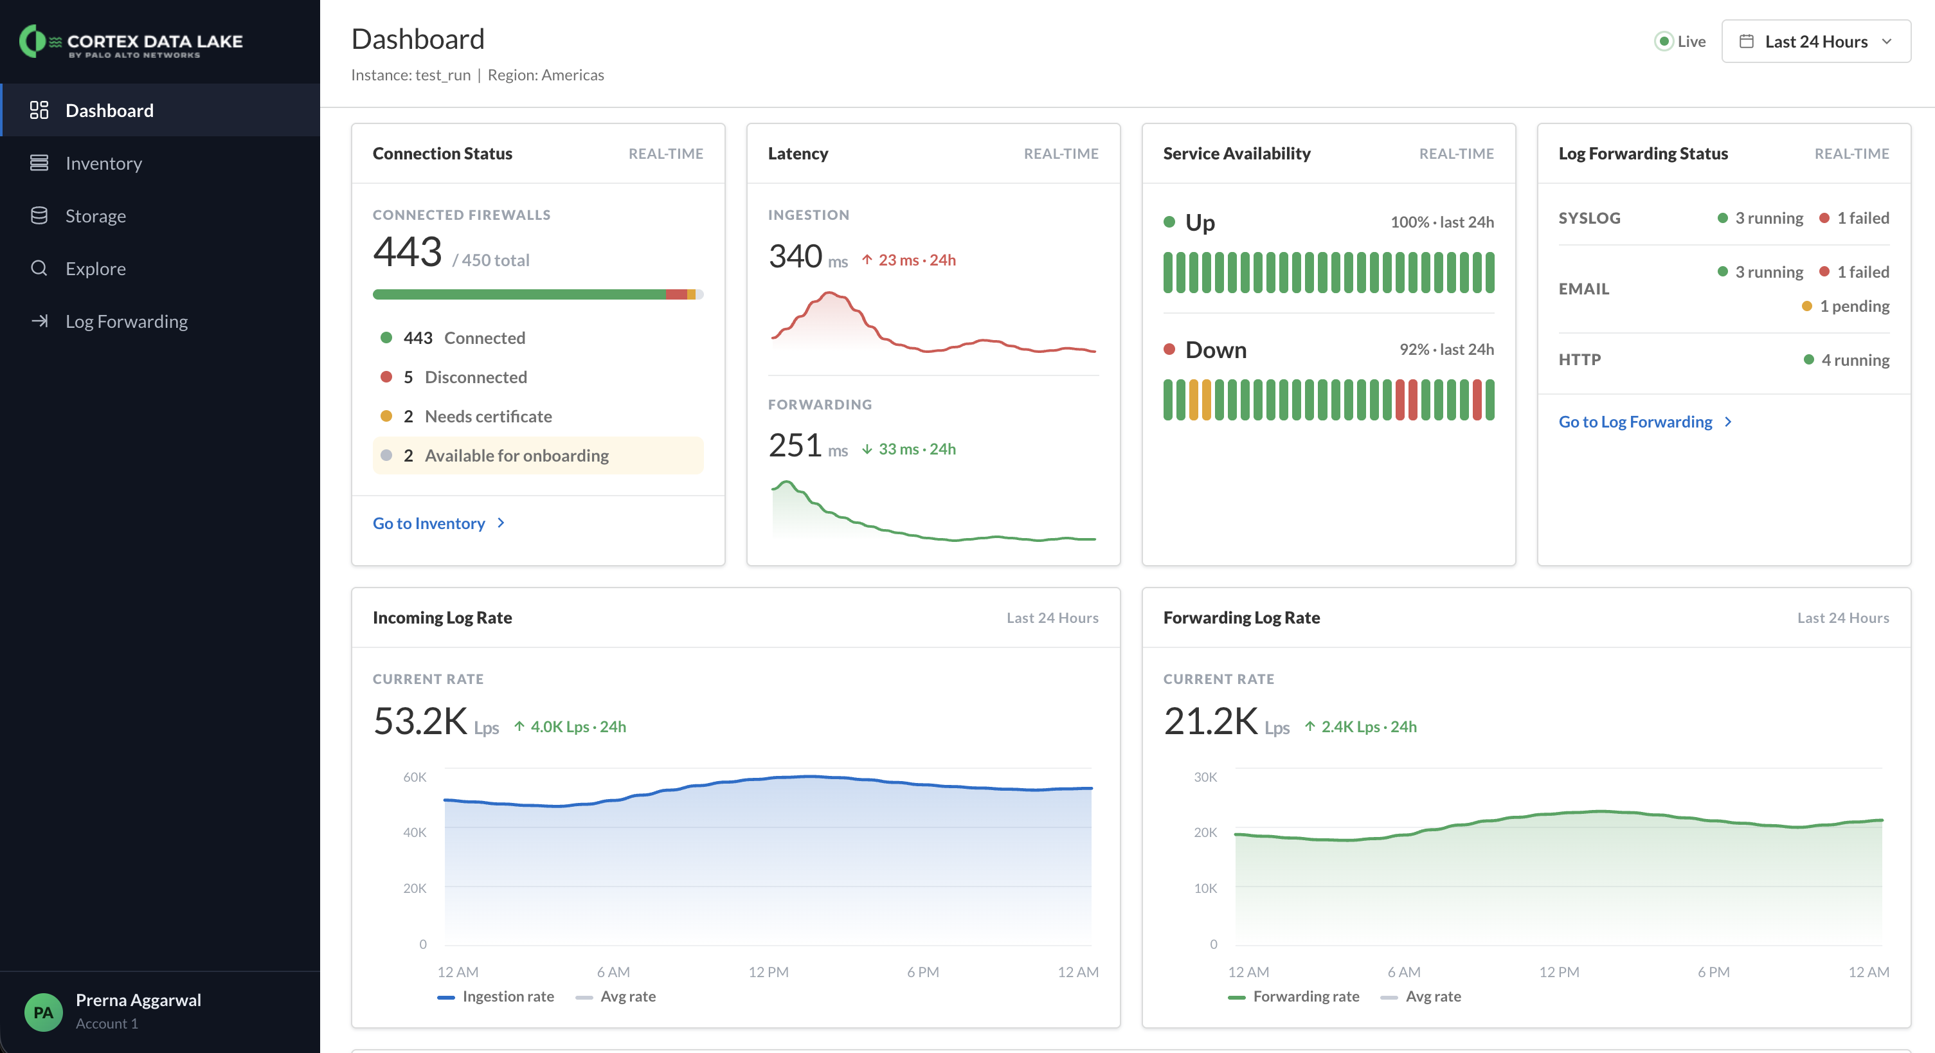Click the 21.2K Lps current rate
1935x1053 pixels.
(1226, 721)
